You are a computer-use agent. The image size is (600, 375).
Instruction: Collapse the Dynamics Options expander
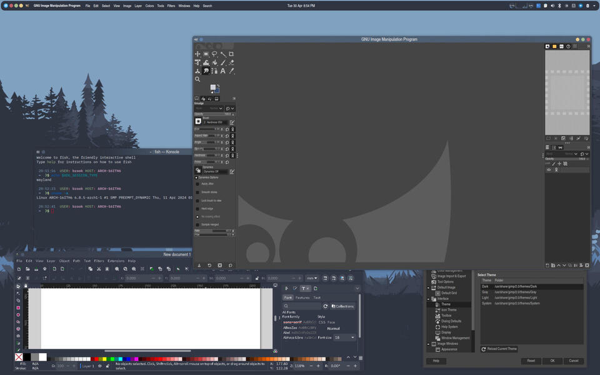click(196, 177)
